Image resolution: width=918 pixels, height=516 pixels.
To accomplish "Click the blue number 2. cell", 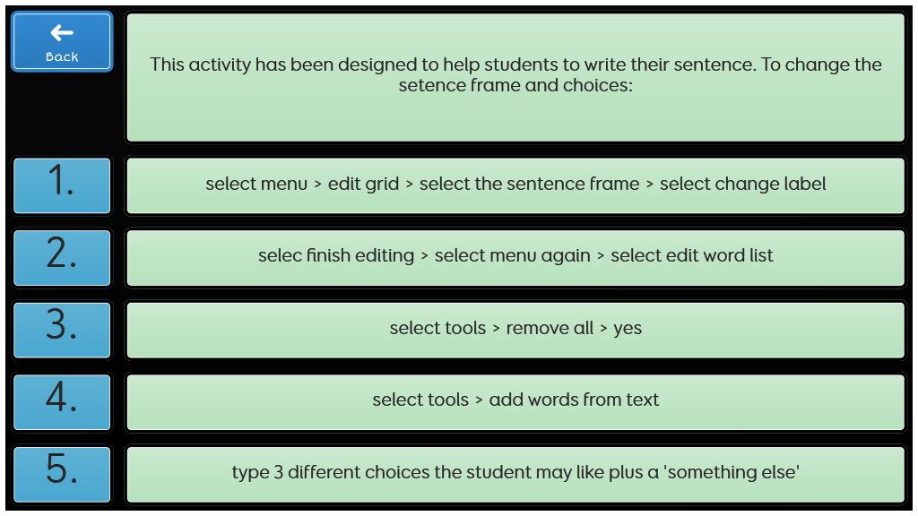I will coord(62,257).
